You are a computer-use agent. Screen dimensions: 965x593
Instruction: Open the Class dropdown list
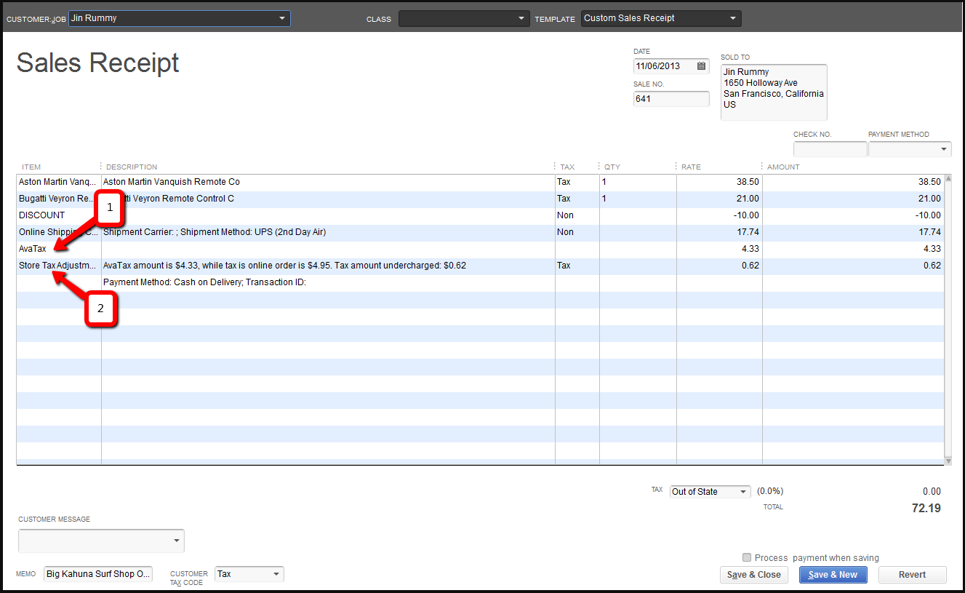pos(521,18)
